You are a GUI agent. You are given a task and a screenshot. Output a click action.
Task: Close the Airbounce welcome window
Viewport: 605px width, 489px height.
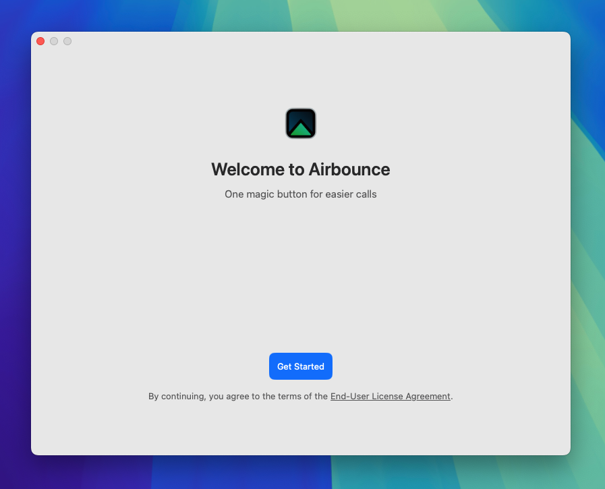pyautogui.click(x=40, y=41)
